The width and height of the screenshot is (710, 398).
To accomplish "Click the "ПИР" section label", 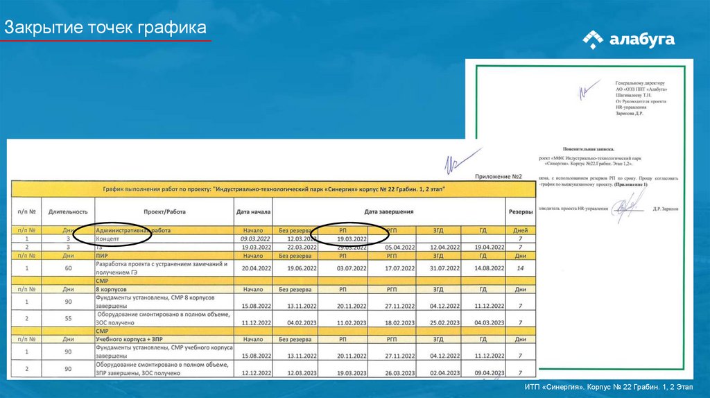I will [x=102, y=256].
